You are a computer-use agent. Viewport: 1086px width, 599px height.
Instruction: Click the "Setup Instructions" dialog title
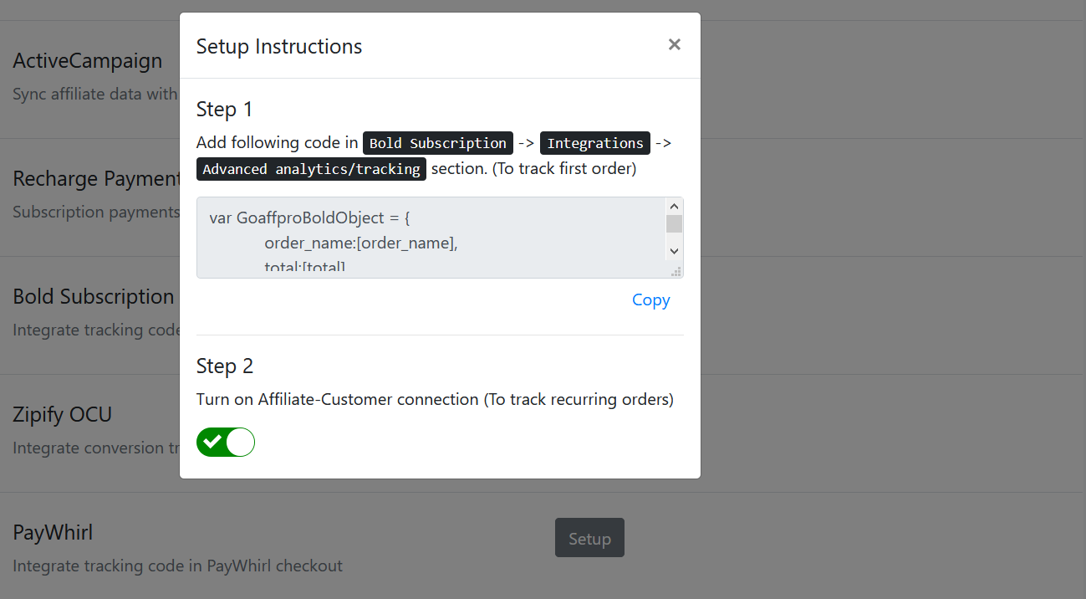click(x=279, y=46)
